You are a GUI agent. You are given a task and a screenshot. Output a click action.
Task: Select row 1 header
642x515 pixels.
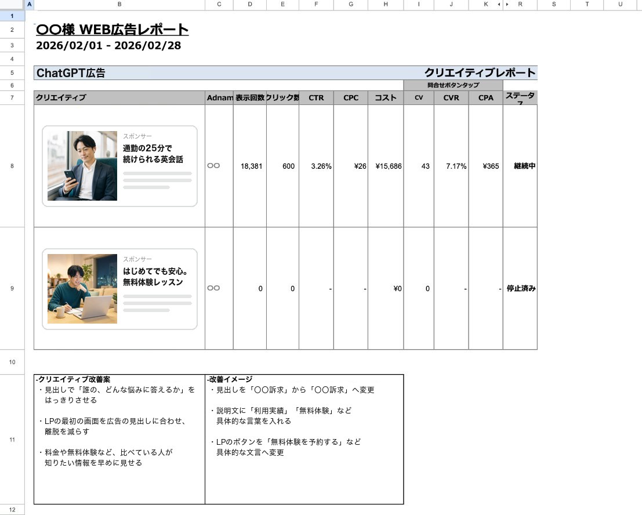tap(12, 16)
